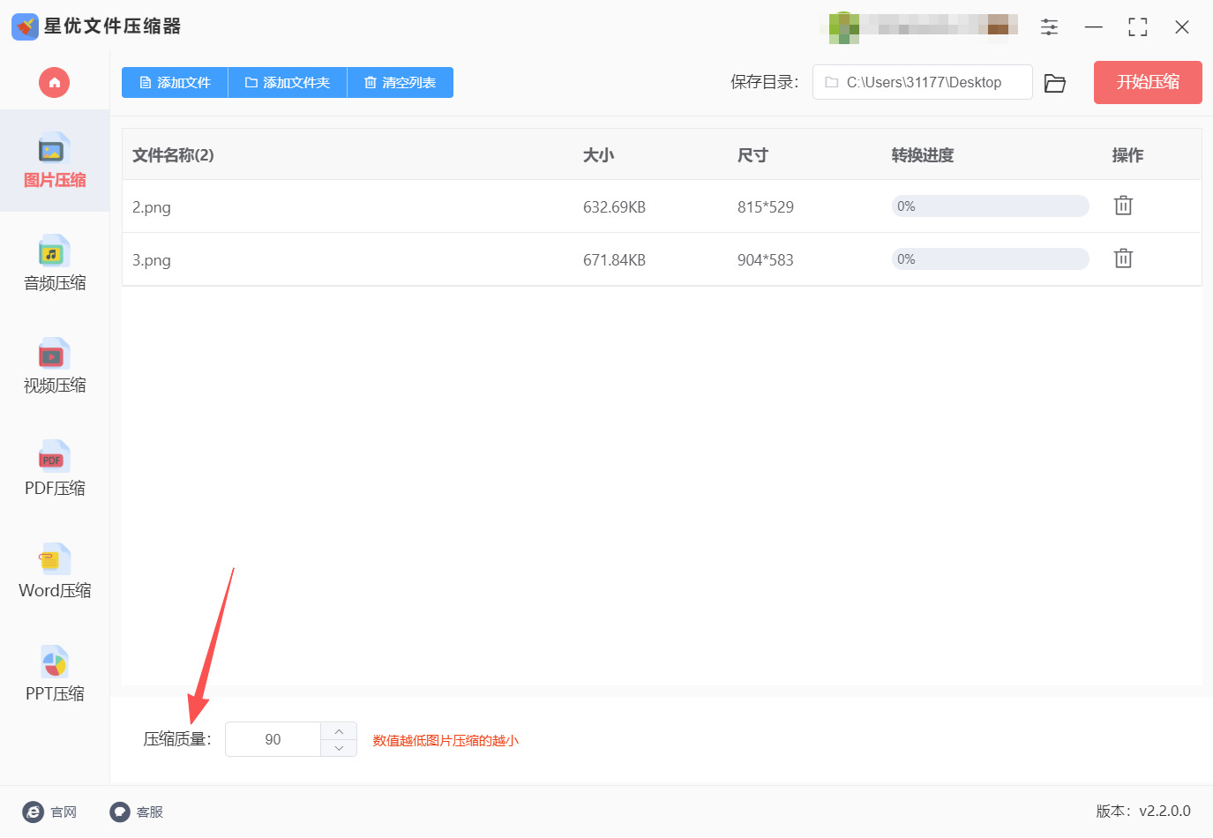Delete 2.png using its trash icon
The width and height of the screenshot is (1213, 838).
point(1122,205)
